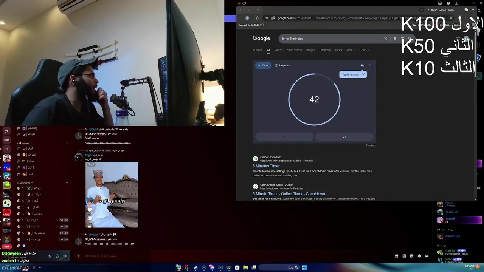
Task: Close the 00:42 - Google Search tab
Action: [x=428, y=10]
